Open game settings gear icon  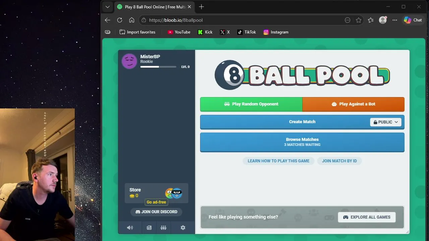click(183, 228)
